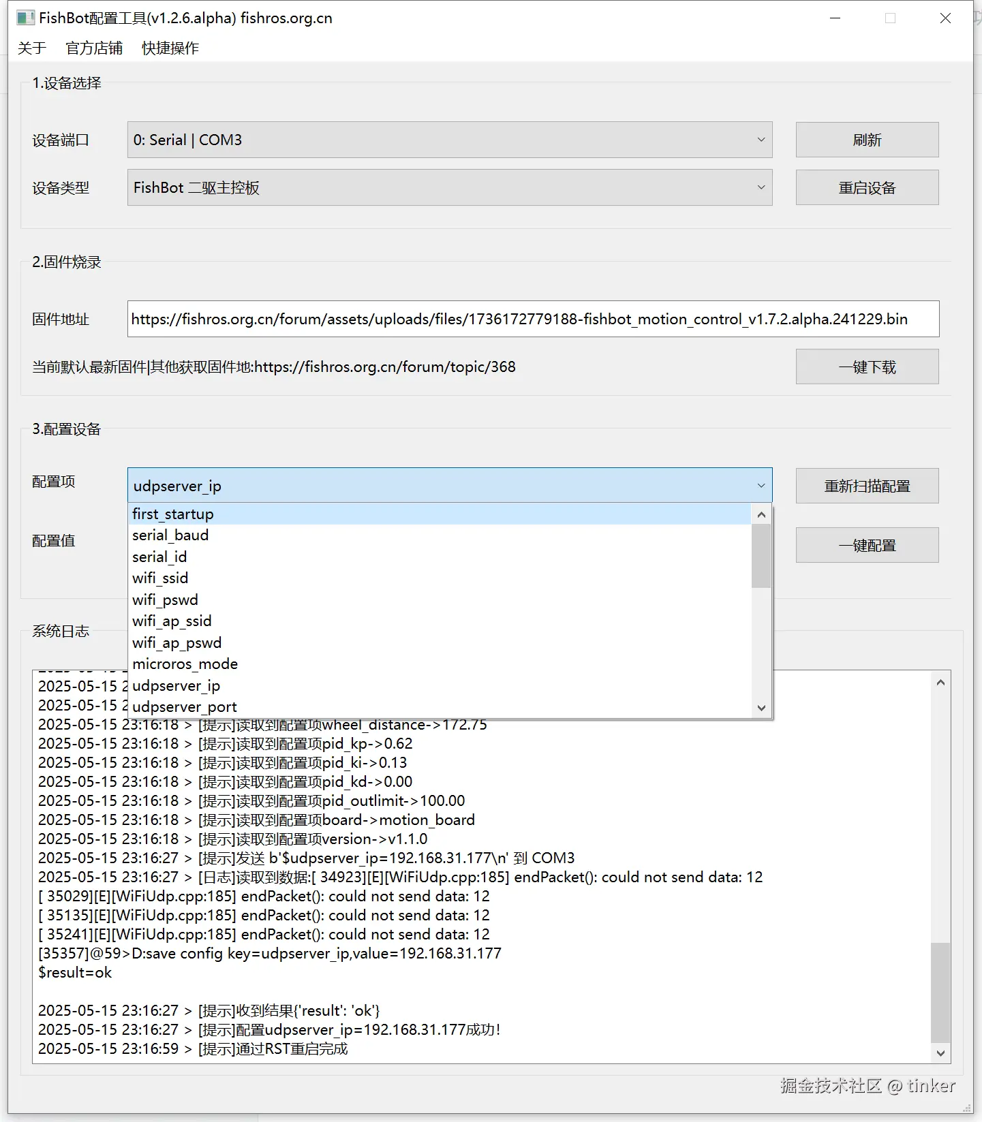Viewport: 982px width, 1122px height.
Task: Click the log line starting with [ 35241]
Action: point(264,934)
